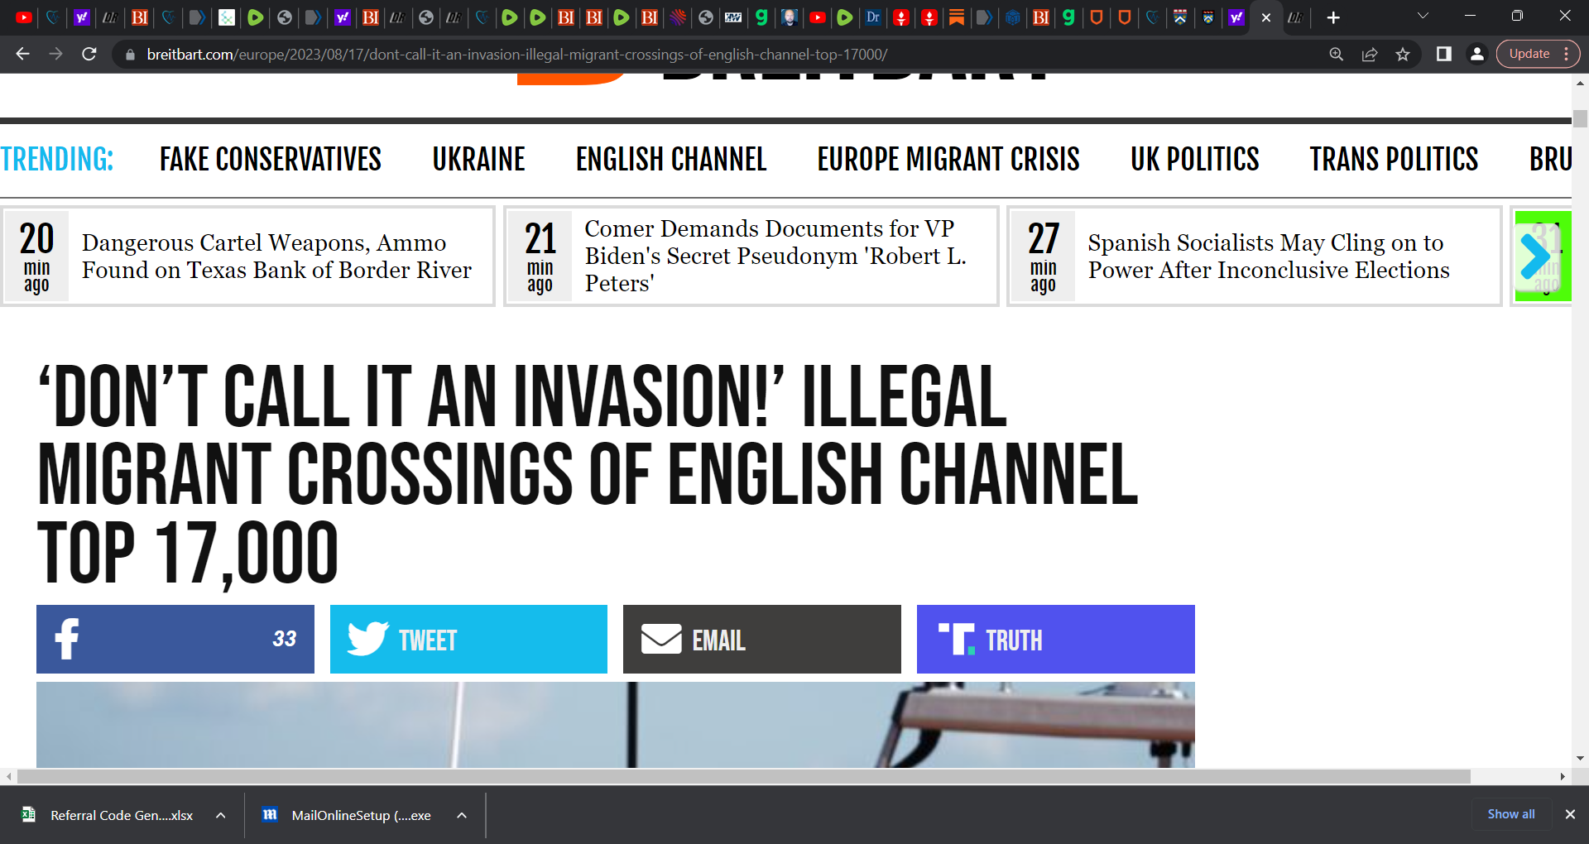Open the tab search dropdown chevron
Image resolution: width=1589 pixels, height=844 pixels.
1422,17
